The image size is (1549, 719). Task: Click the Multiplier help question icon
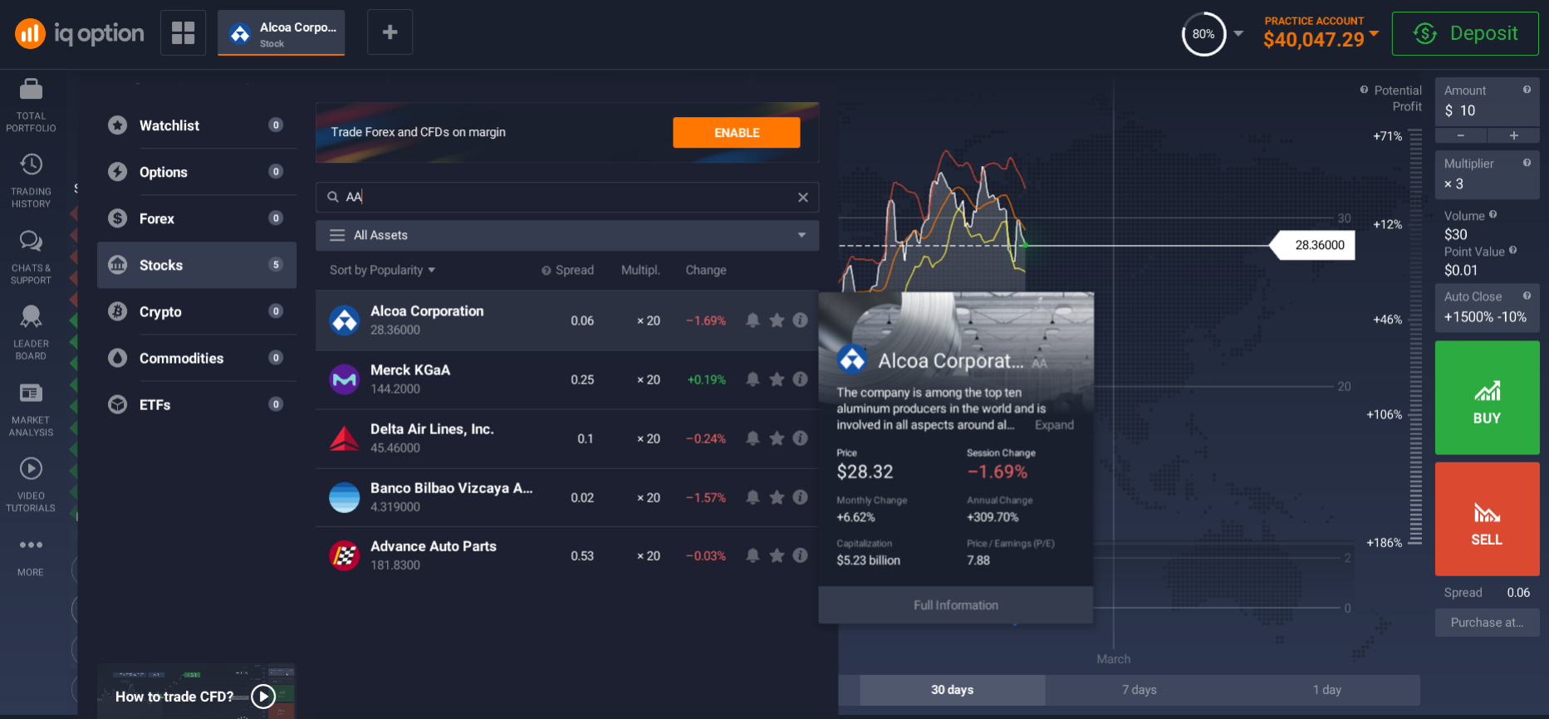click(1527, 163)
